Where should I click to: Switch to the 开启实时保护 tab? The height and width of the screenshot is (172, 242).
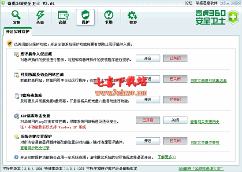tap(18, 32)
